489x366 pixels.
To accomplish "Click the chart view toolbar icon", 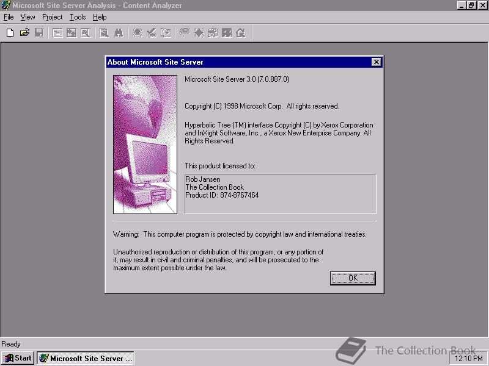I will pyautogui.click(x=72, y=33).
